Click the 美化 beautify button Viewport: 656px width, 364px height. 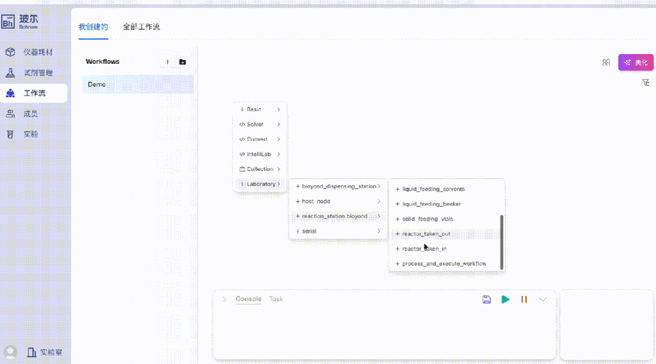coord(636,63)
